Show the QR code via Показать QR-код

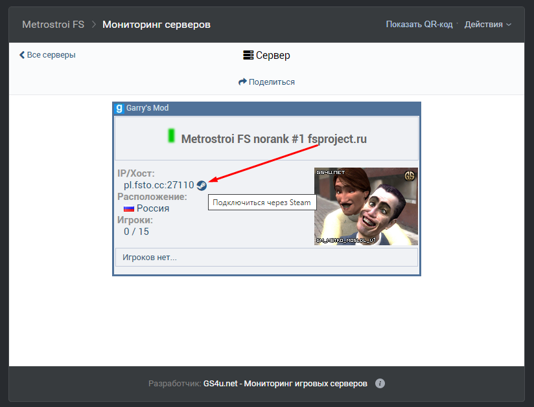click(x=419, y=25)
